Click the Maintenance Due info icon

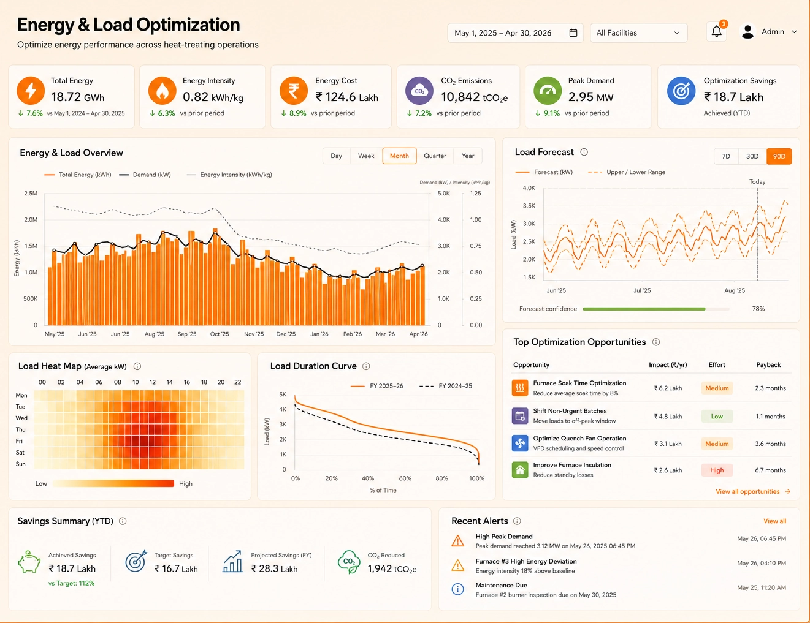coord(458,589)
